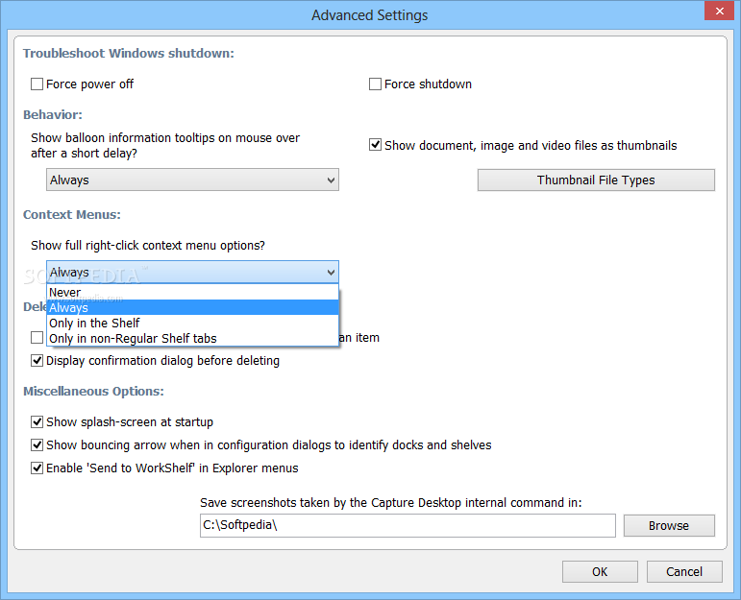Toggle Display confirmation dialog before deleting
741x600 pixels.
point(37,361)
